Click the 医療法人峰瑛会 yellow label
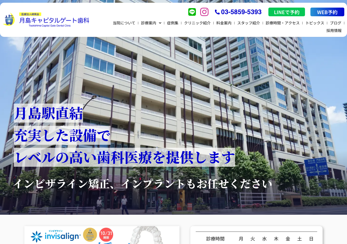This screenshot has width=347, height=244. point(30,14)
